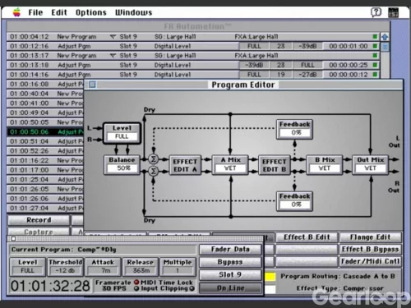Click the Level FULL box in Current Program panel
411x308 pixels.
pyautogui.click(x=28, y=267)
